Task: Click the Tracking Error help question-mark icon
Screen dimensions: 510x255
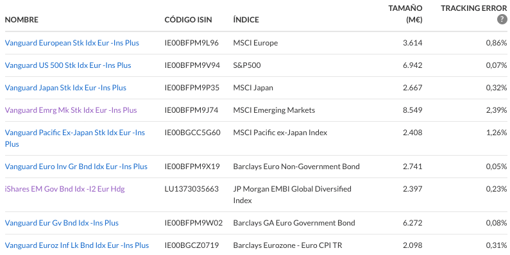Action: tap(502, 19)
